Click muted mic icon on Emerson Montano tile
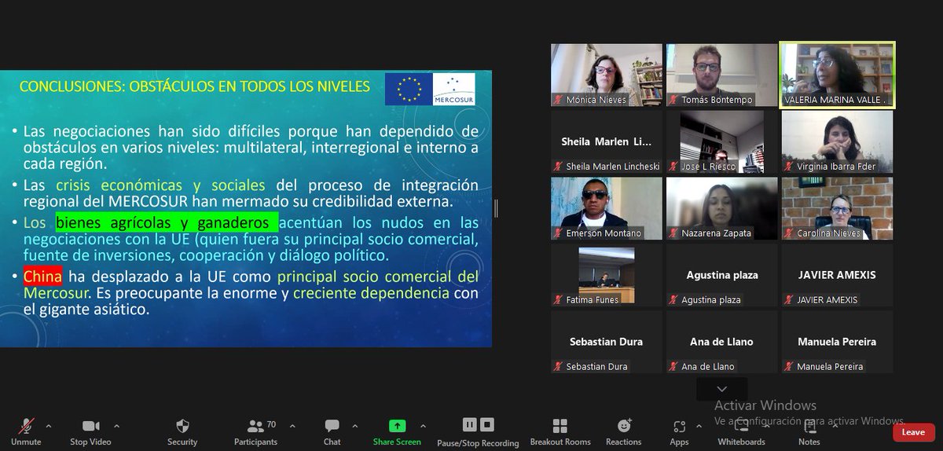943x451 pixels. [559, 233]
